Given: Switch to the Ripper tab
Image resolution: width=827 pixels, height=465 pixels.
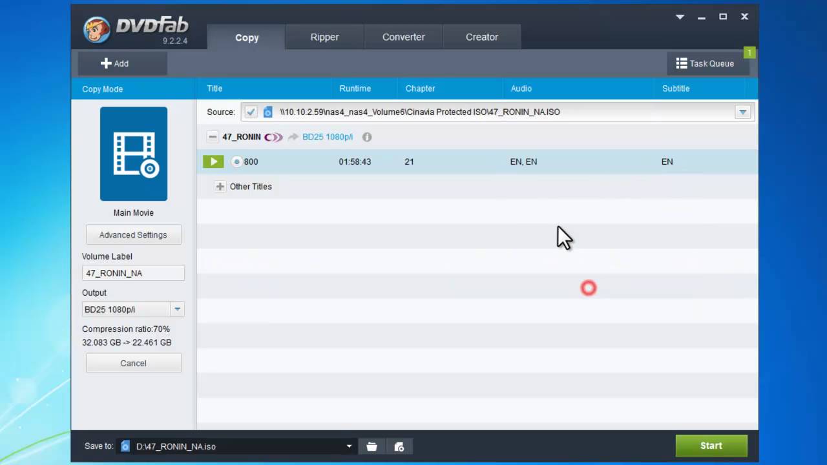Looking at the screenshot, I should coord(324,37).
